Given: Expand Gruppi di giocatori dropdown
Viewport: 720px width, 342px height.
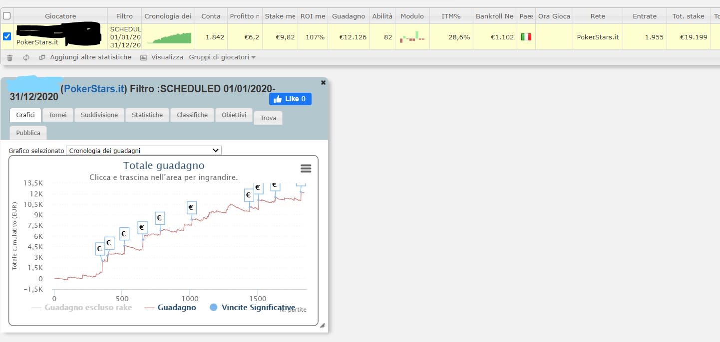Looking at the screenshot, I should [x=222, y=57].
